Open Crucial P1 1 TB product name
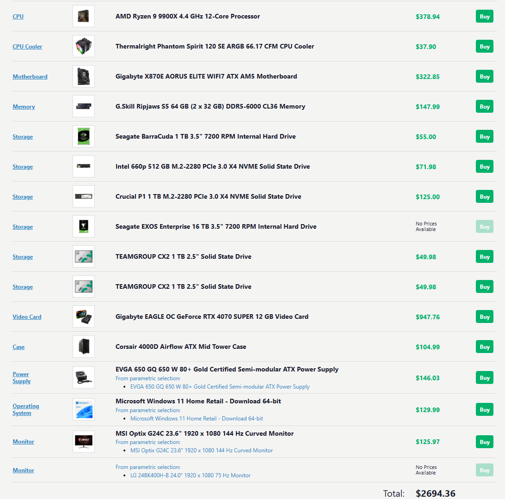Image resolution: width=505 pixels, height=499 pixels. 209,196
